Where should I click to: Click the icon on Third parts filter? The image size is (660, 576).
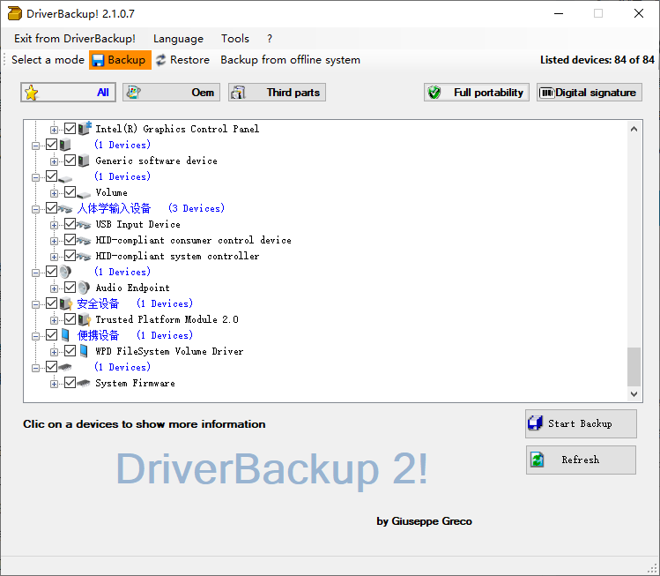[x=238, y=93]
